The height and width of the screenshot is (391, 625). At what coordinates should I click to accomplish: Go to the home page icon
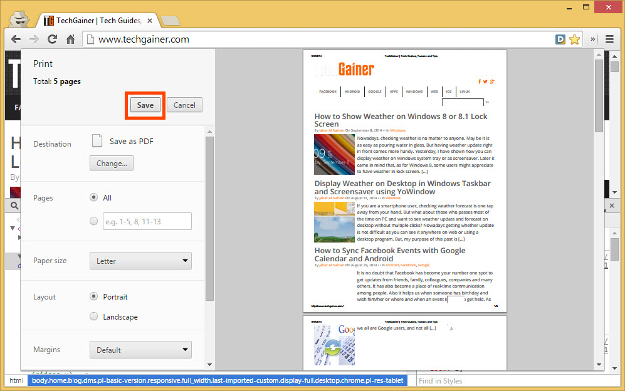tap(71, 39)
